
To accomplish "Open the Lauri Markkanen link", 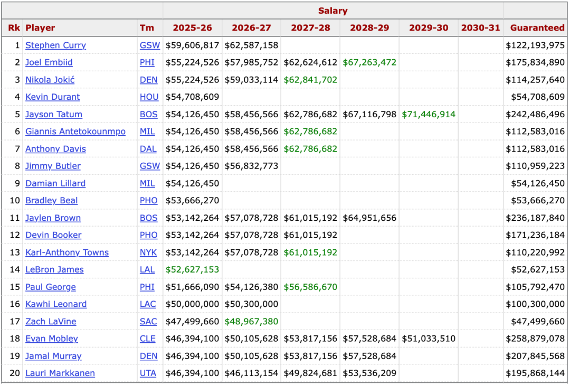I will (60, 373).
